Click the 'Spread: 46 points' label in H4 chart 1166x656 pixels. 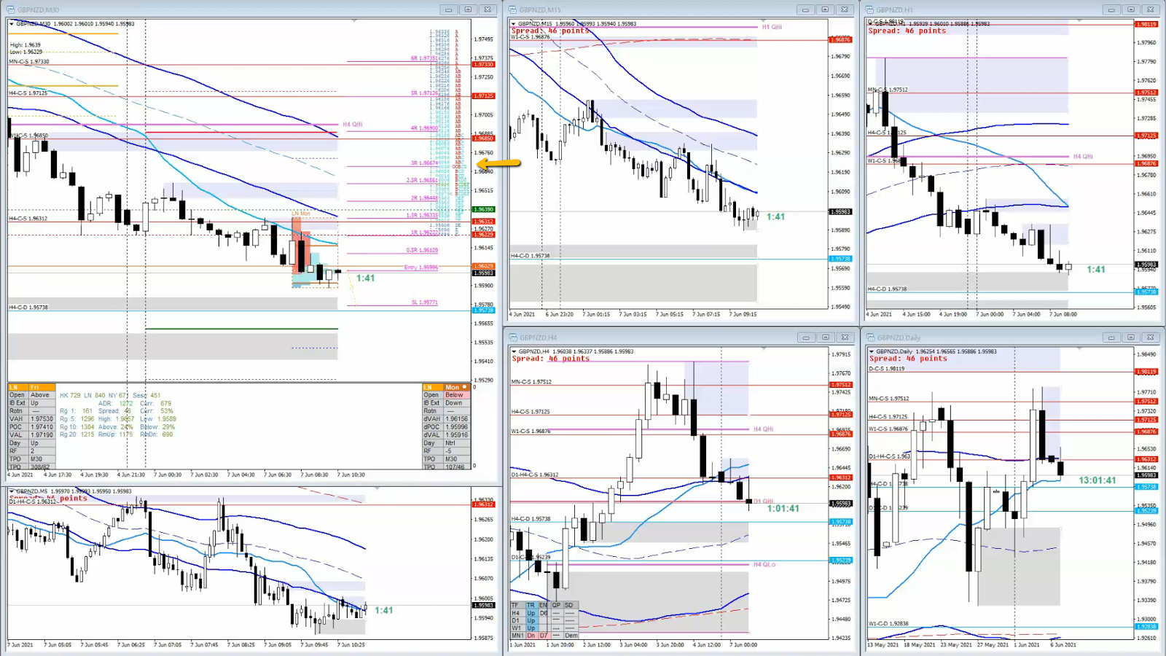click(550, 359)
